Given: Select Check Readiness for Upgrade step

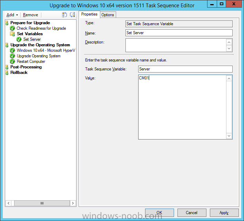Looking at the screenshot, I should 41,28.
